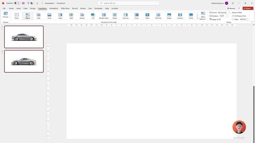Select slide 1 thumbnail
This screenshot has height=143, width=255.
[x=24, y=37]
